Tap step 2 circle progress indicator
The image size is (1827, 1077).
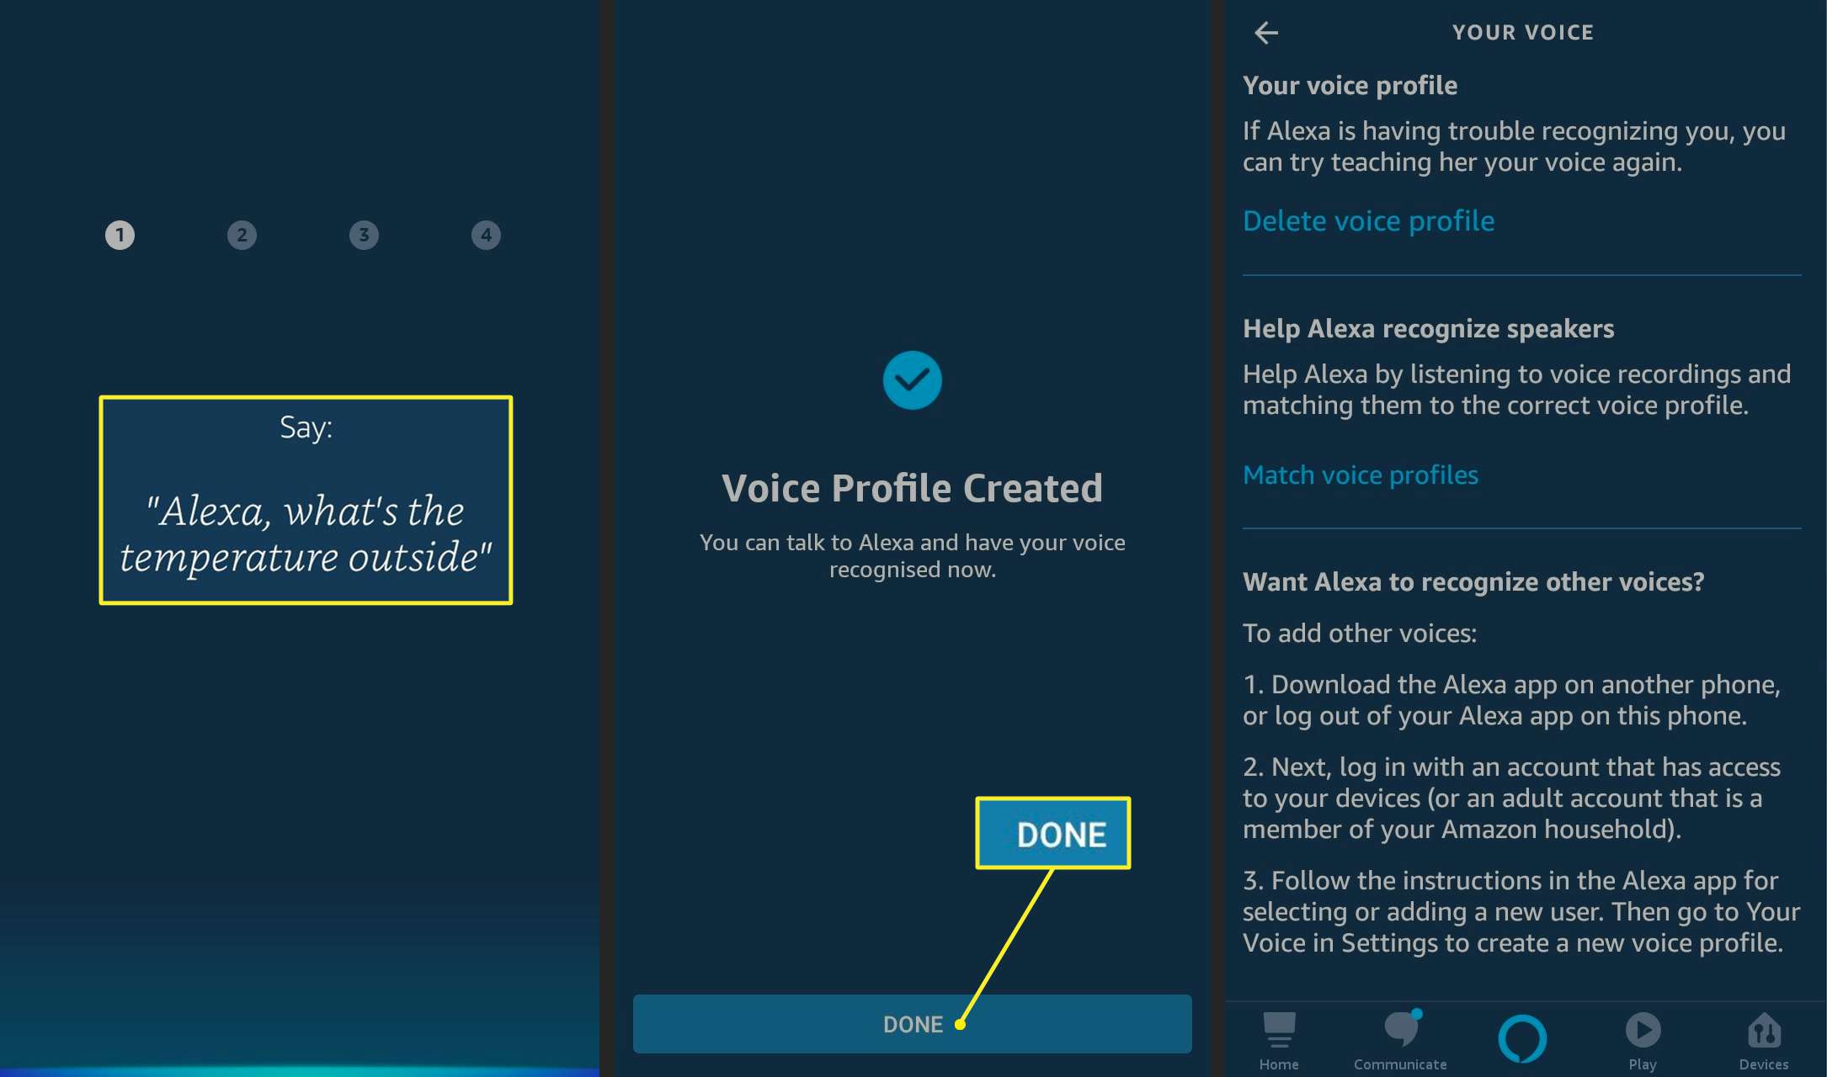(240, 233)
